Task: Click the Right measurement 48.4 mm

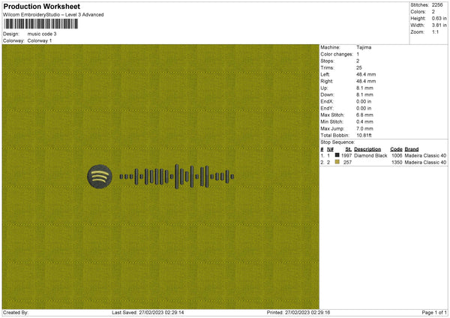Action: click(366, 81)
